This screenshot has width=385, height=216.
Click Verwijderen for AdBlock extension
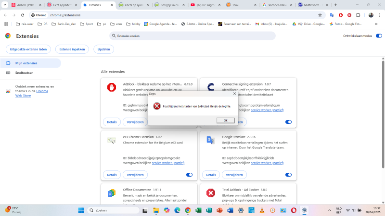coord(135,122)
